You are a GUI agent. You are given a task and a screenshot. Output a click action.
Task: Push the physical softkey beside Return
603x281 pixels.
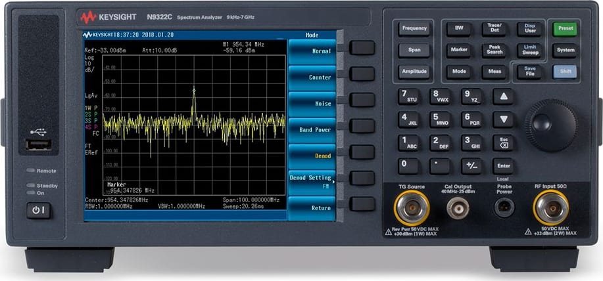coord(362,204)
